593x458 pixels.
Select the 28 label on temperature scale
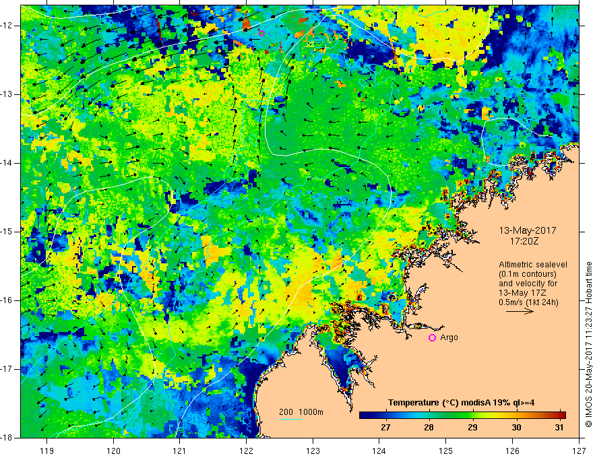pyautogui.click(x=429, y=428)
